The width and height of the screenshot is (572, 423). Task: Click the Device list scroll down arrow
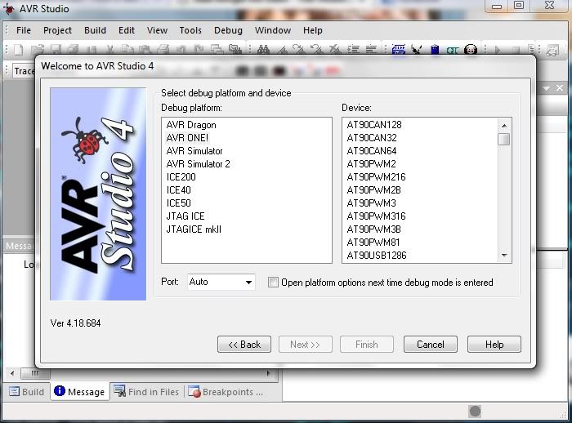pyautogui.click(x=504, y=256)
